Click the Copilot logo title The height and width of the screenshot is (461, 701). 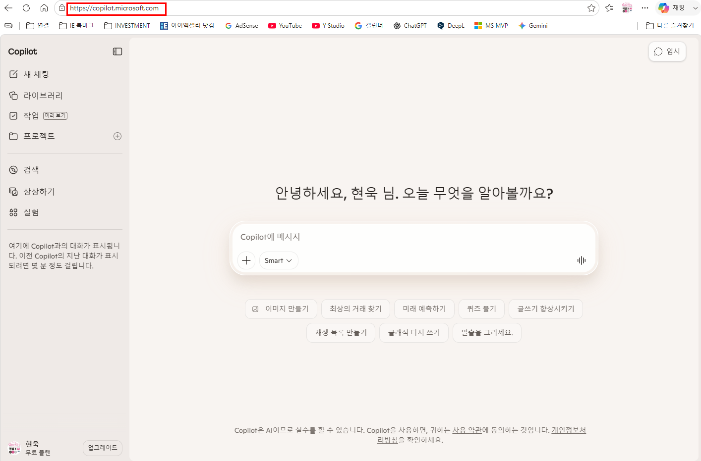click(22, 51)
